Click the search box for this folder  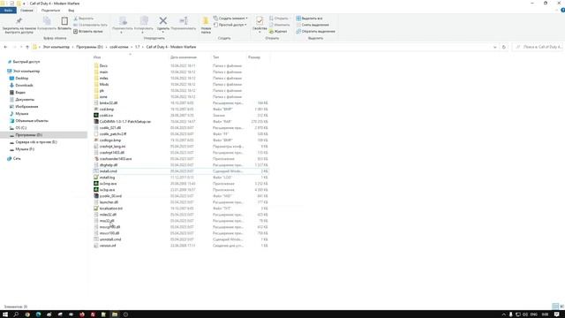[538, 47]
